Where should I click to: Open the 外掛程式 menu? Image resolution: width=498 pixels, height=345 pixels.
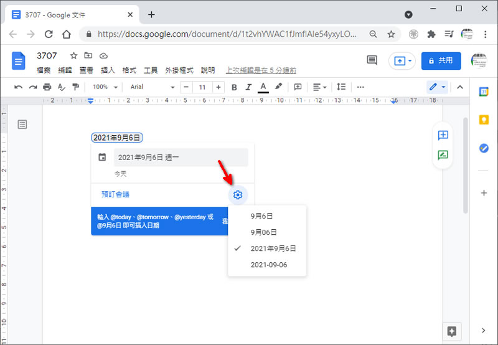pyautogui.click(x=179, y=70)
